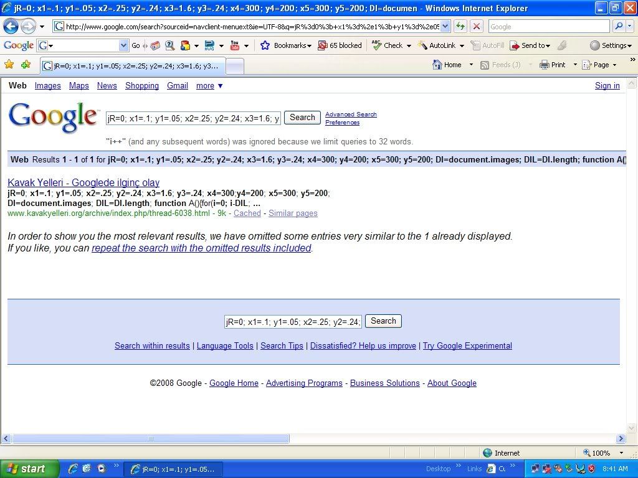The width and height of the screenshot is (638, 478).
Task: Click the horizontal scrollbar thumb
Action: pos(150,439)
